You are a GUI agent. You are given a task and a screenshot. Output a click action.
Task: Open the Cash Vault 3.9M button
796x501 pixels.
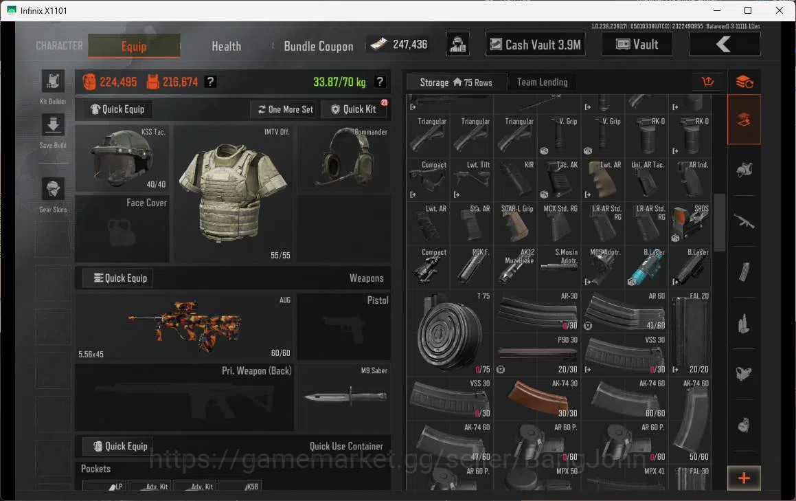click(535, 45)
